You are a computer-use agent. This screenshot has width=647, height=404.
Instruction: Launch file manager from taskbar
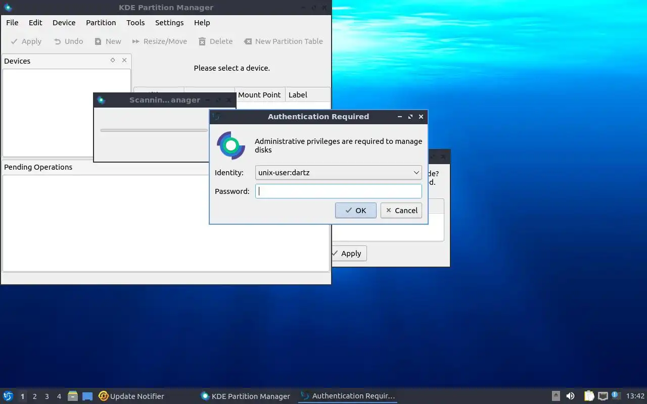click(x=73, y=396)
